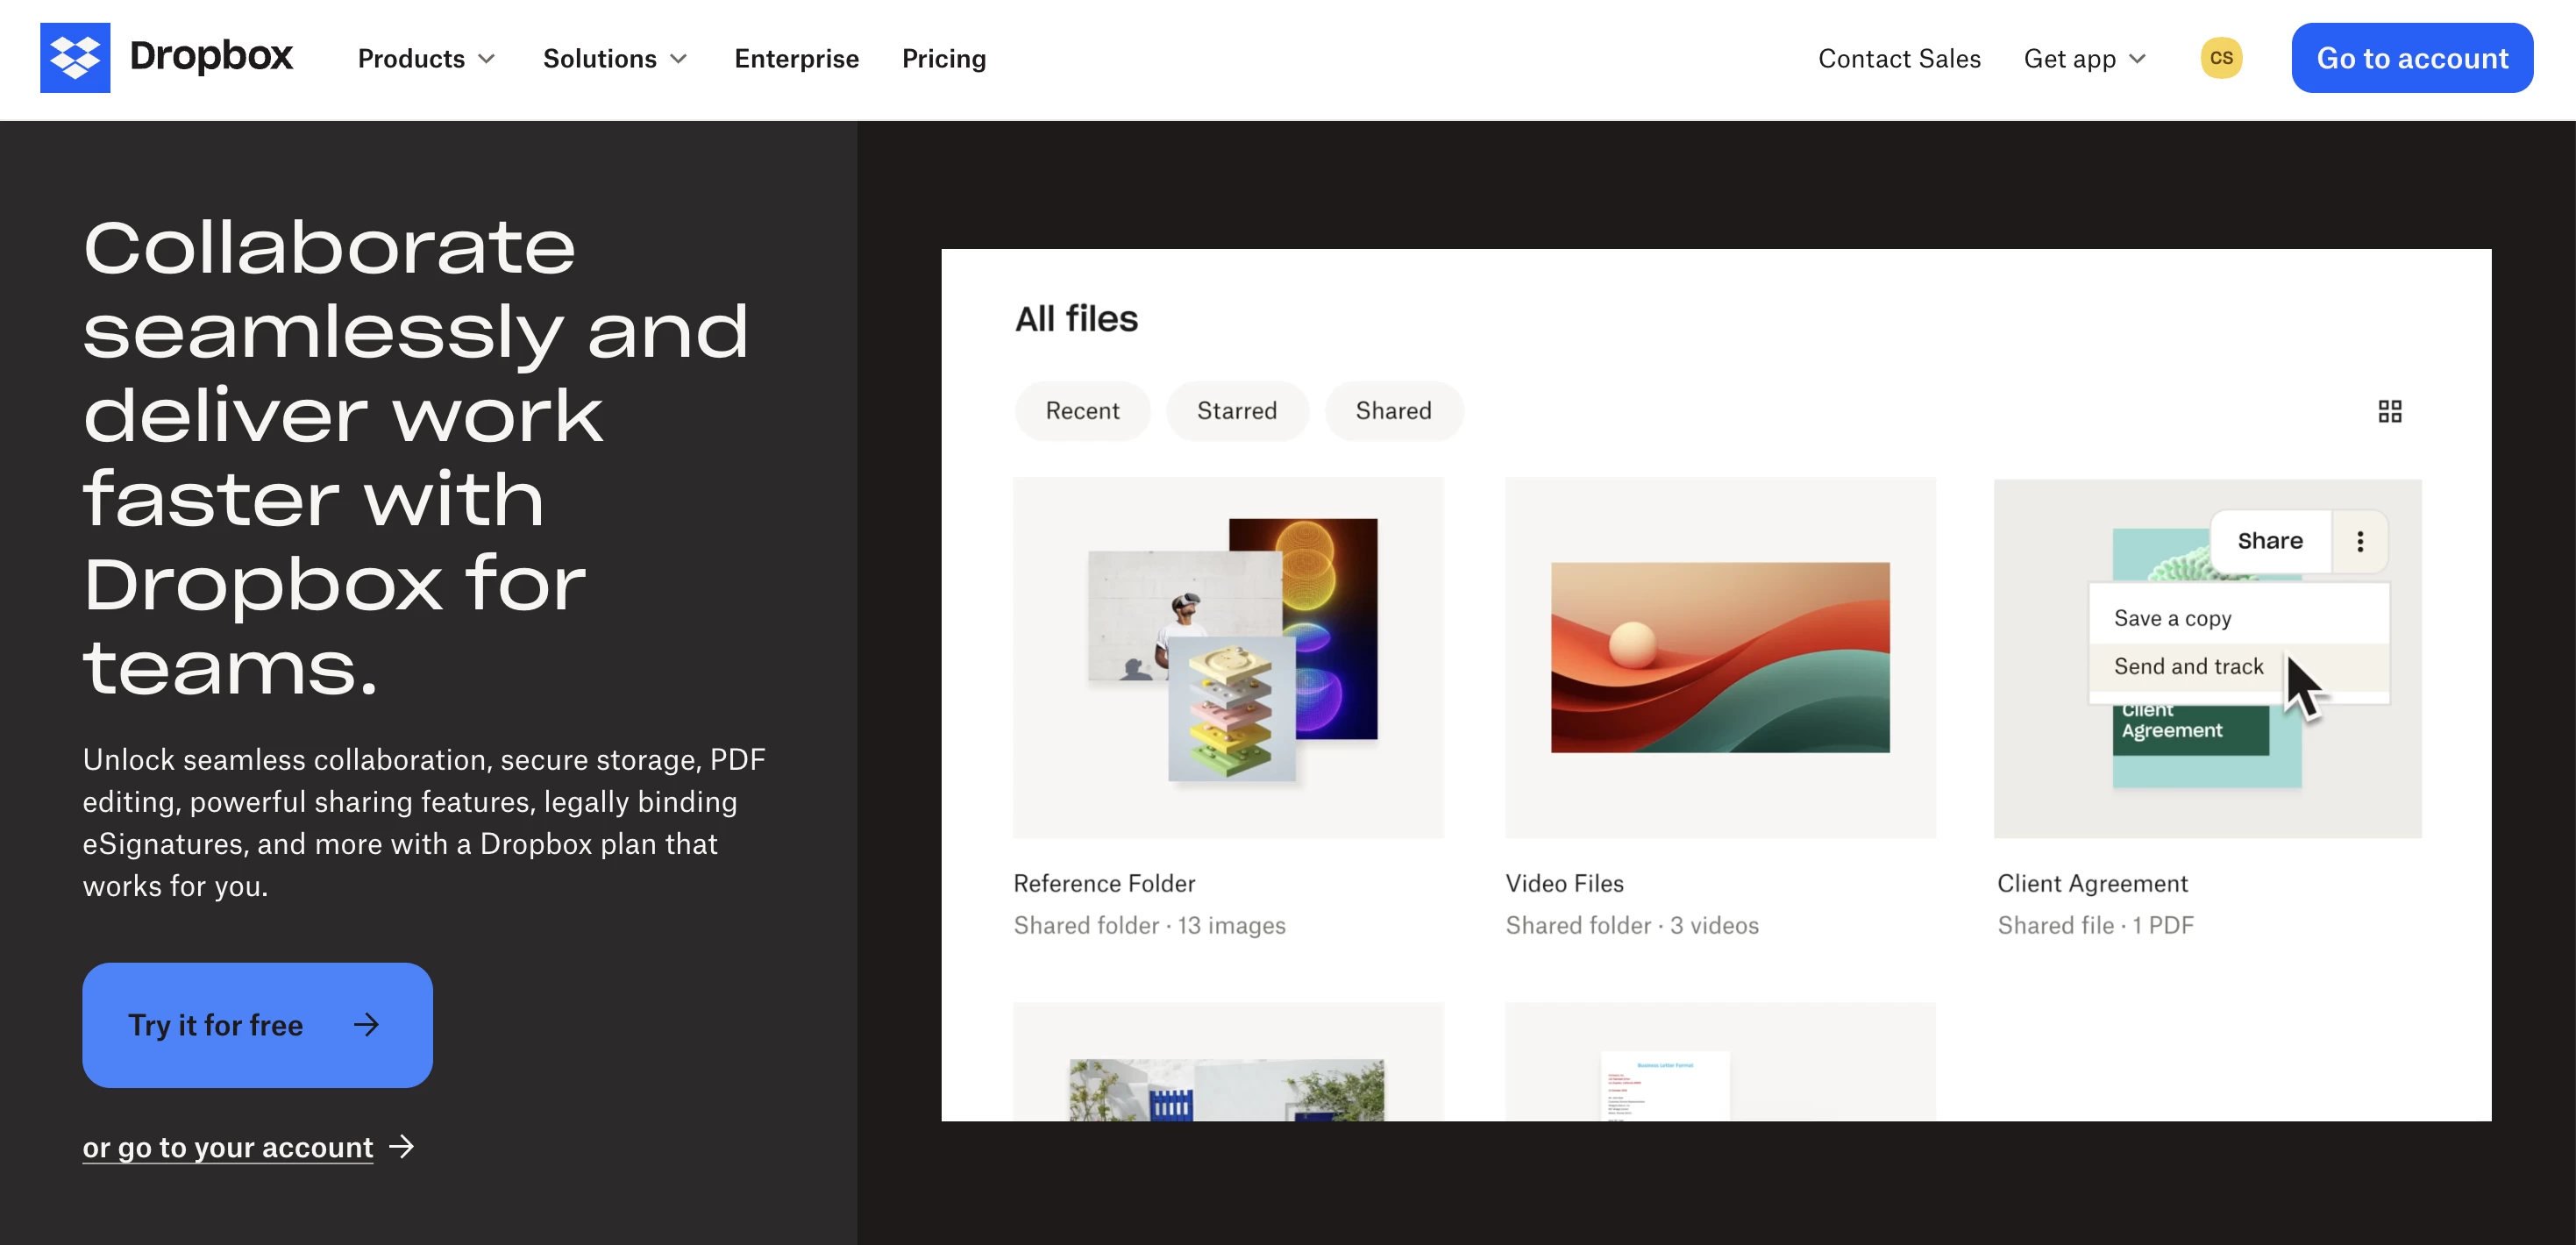This screenshot has width=2576, height=1245.
Task: Click the Dropbox logo icon
Action: pos(75,58)
